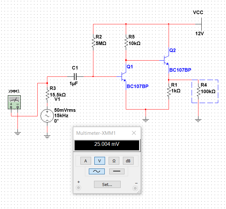226x209 pixels.
Task: Select resistor R1 1kΩ symbol
Action: point(169,92)
